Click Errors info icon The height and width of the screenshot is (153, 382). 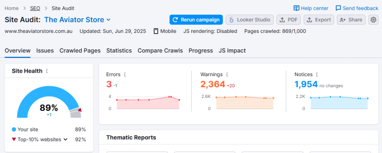[125, 74]
